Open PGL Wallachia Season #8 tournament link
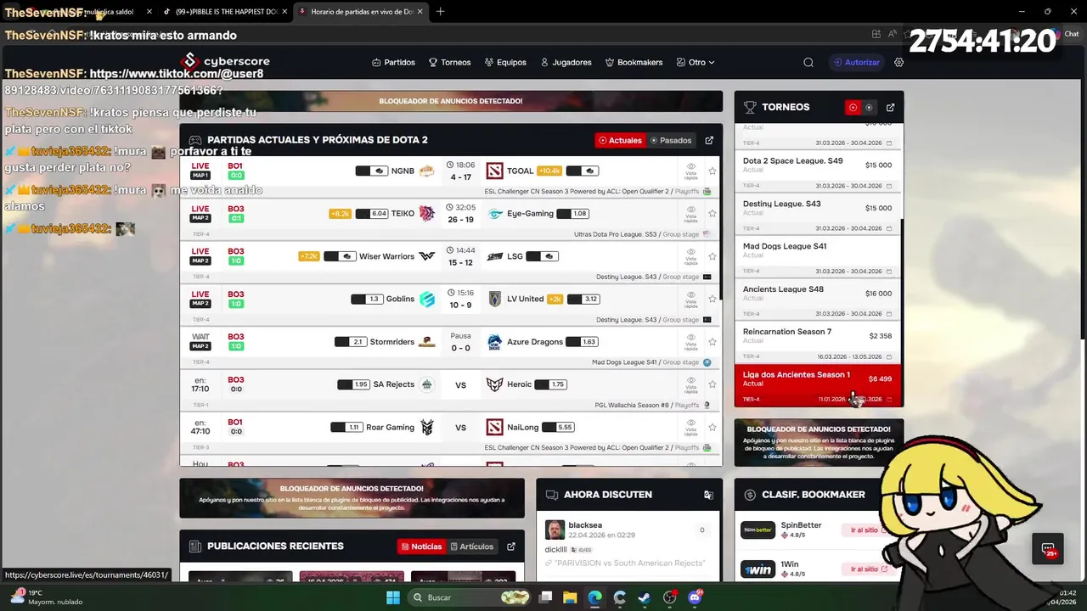The width and height of the screenshot is (1087, 611). [632, 405]
